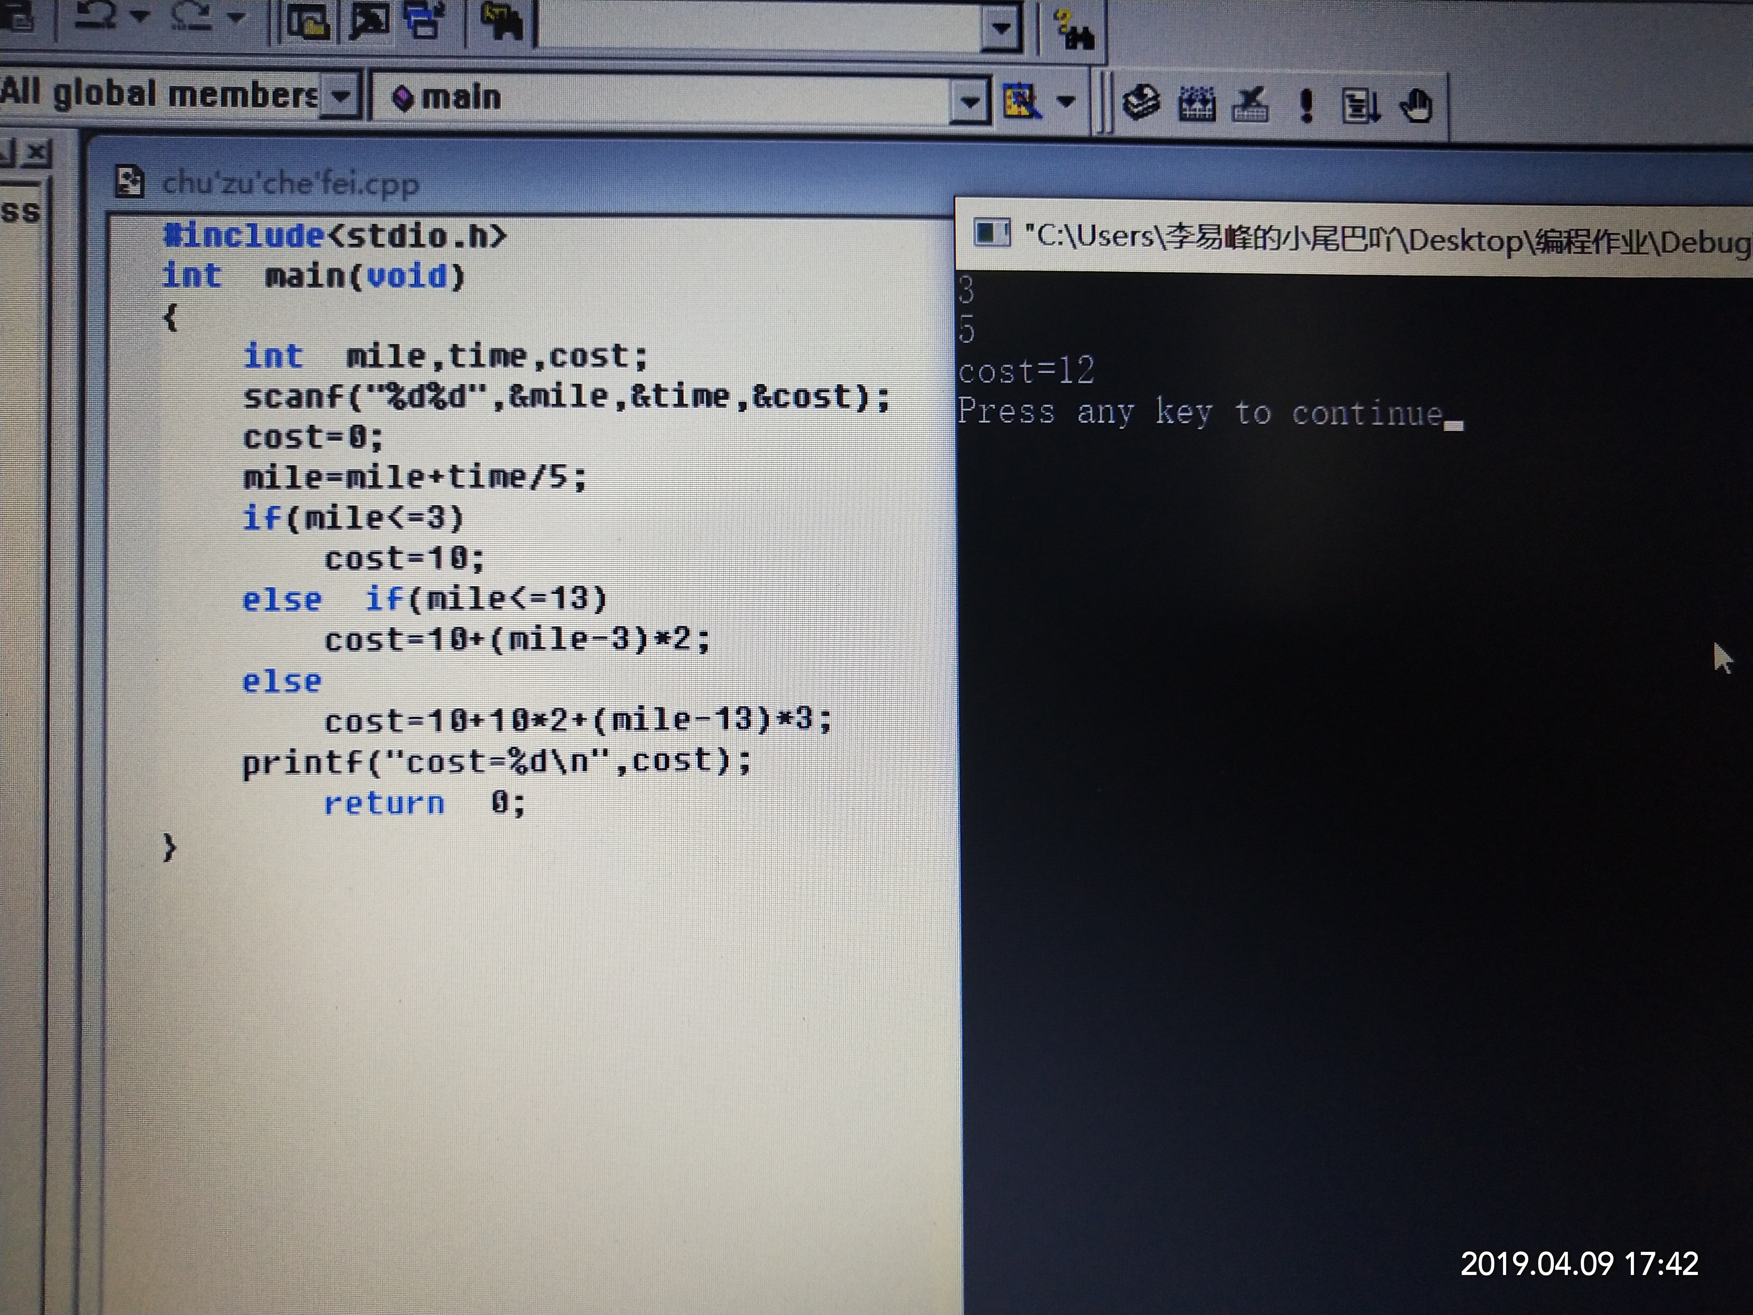Click the console input line showing 3
The height and width of the screenshot is (1315, 1753).
click(x=966, y=290)
